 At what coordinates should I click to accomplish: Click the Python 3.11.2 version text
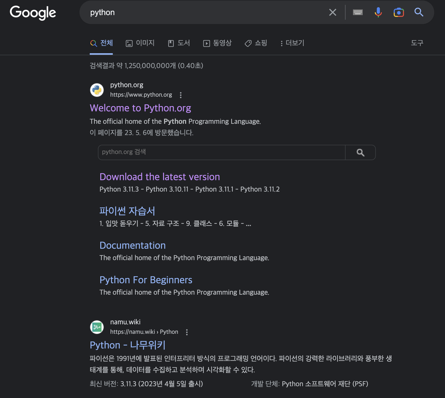point(260,189)
